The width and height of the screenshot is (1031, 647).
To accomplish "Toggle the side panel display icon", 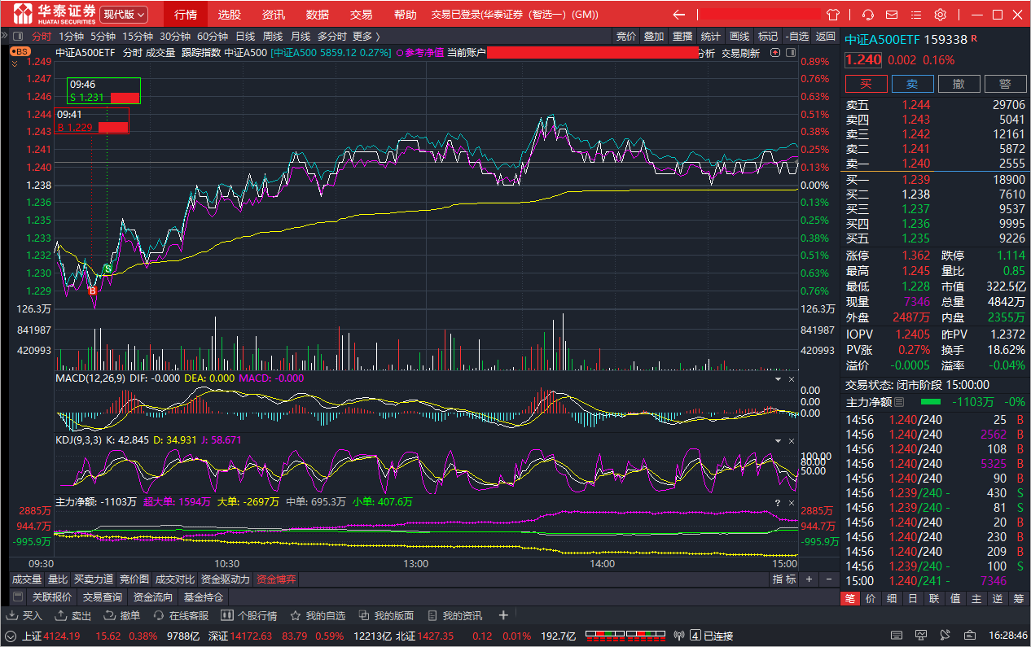I will point(789,52).
